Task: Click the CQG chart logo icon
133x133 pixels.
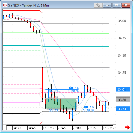Action: tap(5, 5)
